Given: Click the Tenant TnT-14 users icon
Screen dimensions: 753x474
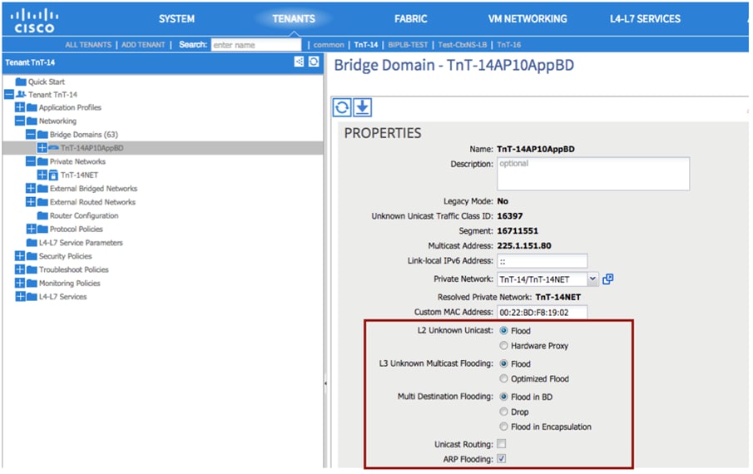Looking at the screenshot, I should pos(21,95).
